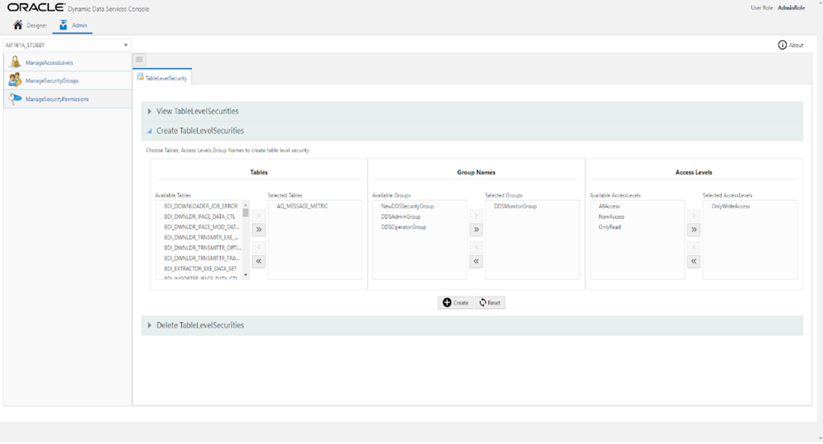823x444 pixels.
Task: Remove all Selected Groups using the double-left arrow
Action: coord(476,261)
